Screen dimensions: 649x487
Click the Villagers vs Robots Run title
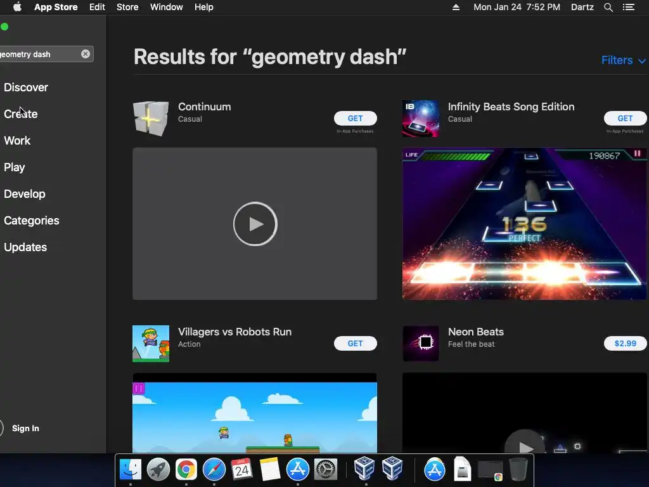(x=235, y=332)
